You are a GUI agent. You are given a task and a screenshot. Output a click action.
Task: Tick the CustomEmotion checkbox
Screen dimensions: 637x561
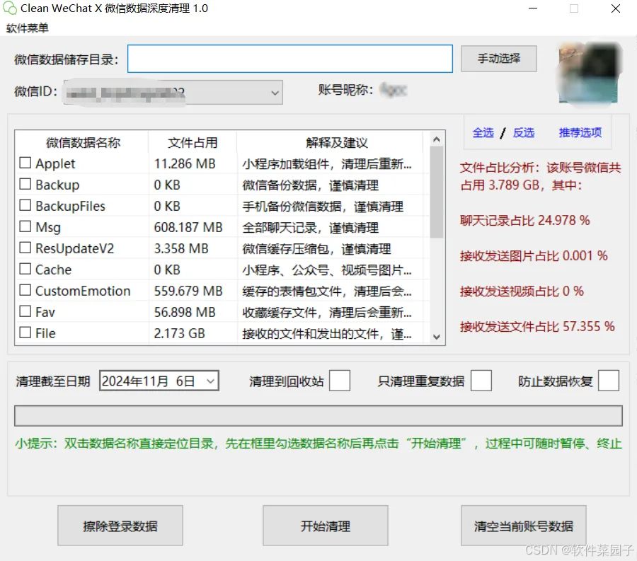tap(25, 290)
